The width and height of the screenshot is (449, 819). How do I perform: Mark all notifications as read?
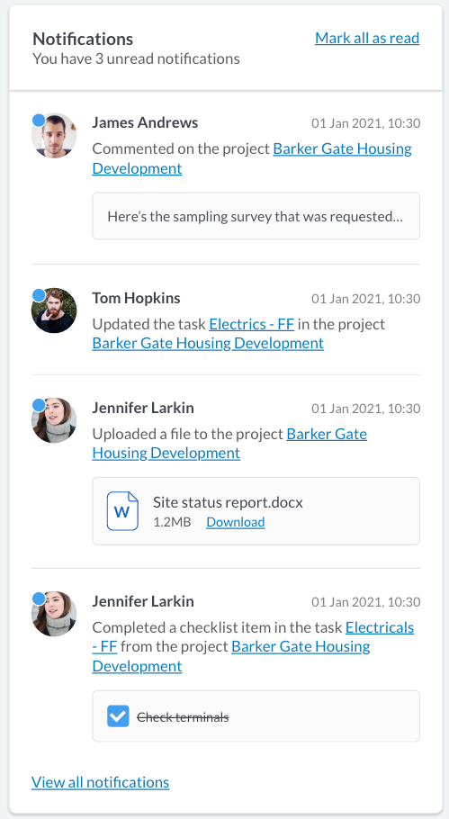[x=367, y=38]
